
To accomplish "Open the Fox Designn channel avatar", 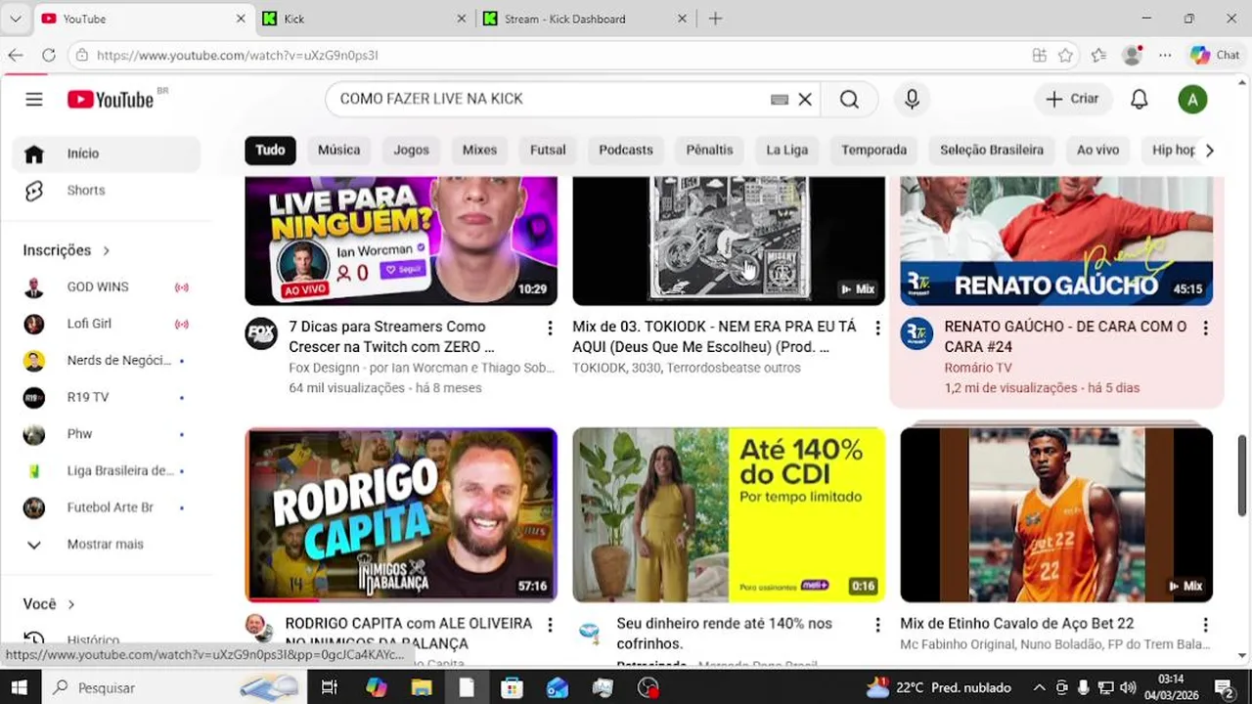I will point(261,333).
